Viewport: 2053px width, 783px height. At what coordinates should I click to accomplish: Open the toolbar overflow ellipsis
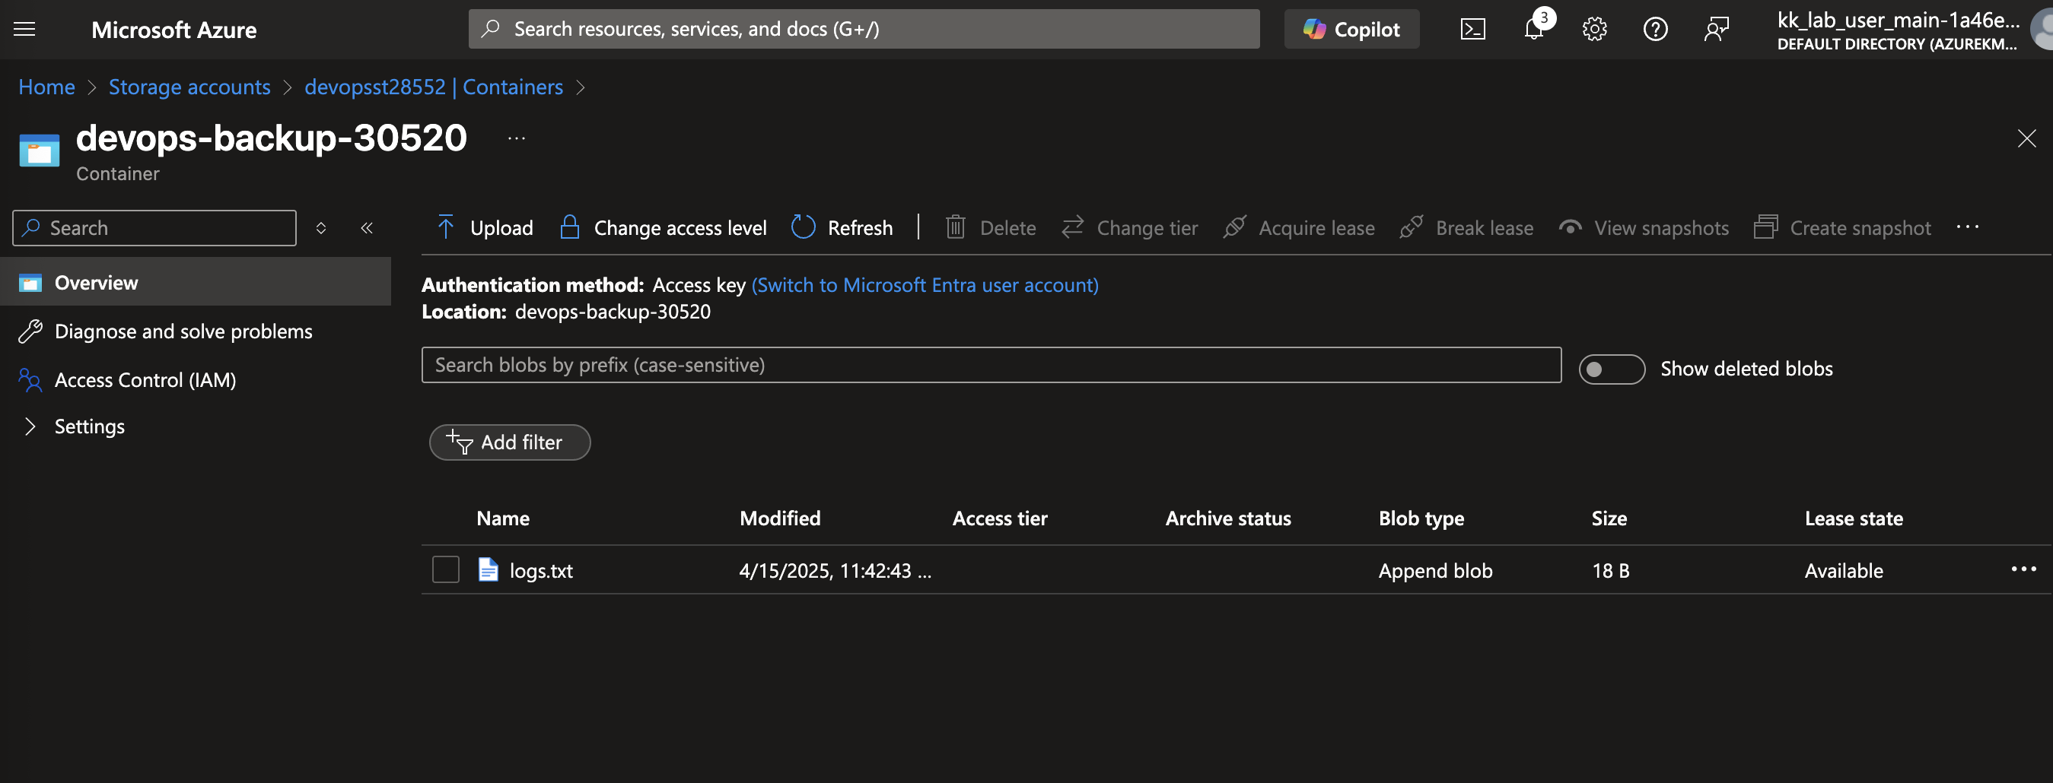[1967, 227]
